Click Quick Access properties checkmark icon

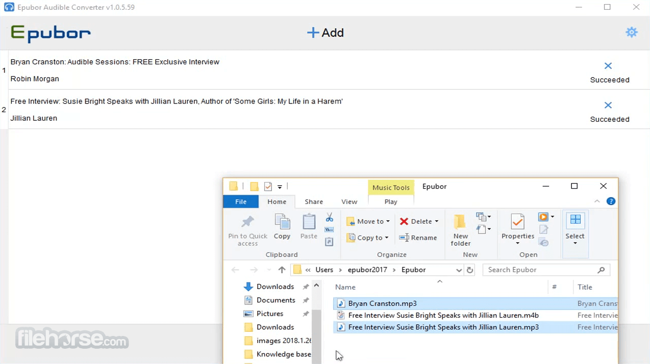point(268,187)
